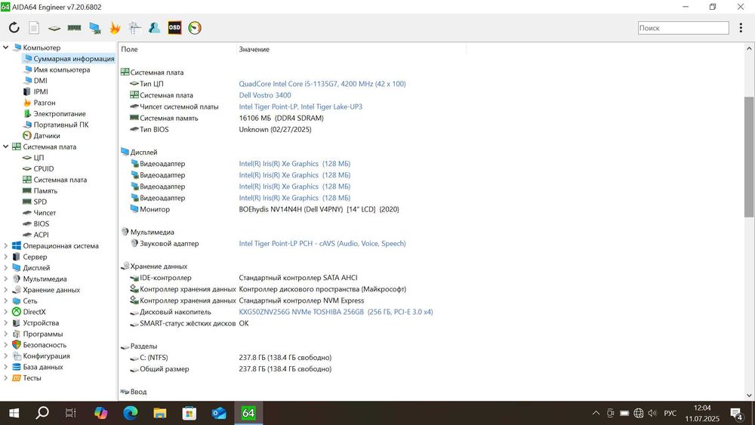
Task: Click the Refresh toolbar icon
Action: pyautogui.click(x=14, y=28)
